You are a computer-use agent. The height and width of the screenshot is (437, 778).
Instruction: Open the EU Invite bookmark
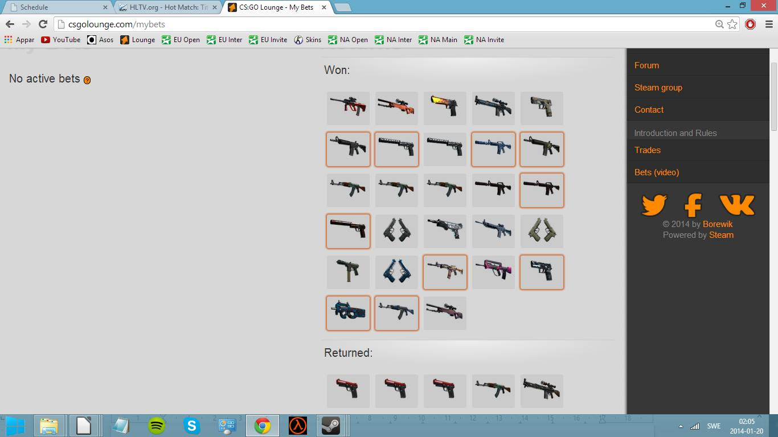(x=268, y=40)
